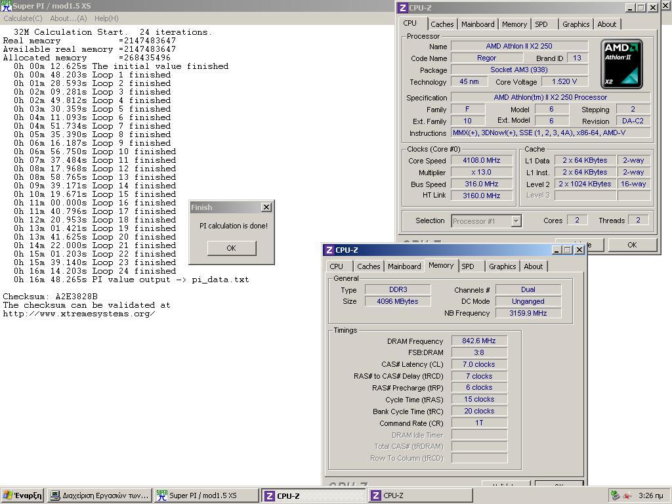Screen dimensions: 672x504
Task: Click the green system tray icon
Action: tap(615, 495)
